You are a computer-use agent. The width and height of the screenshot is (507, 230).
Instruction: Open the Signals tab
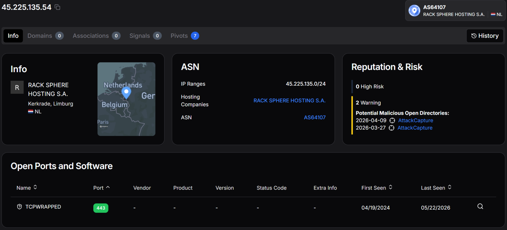(145, 36)
